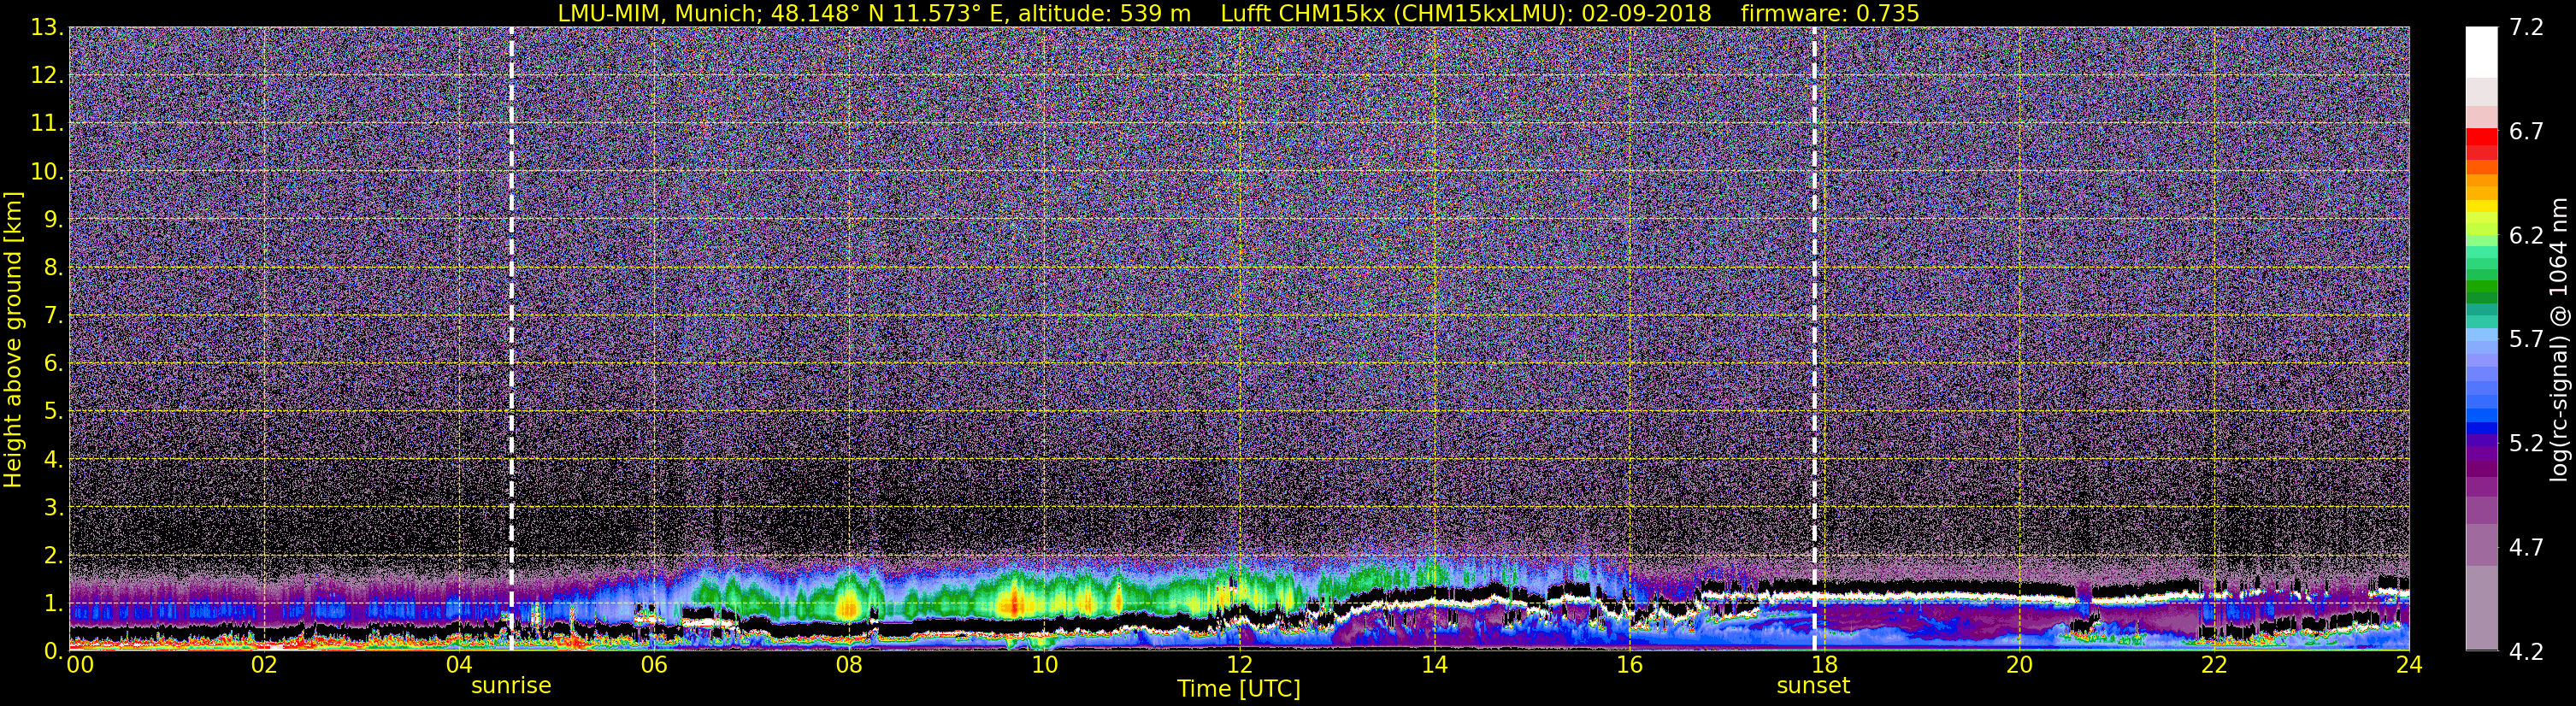Image resolution: width=2576 pixels, height=706 pixels.
Task: Click the time axis tick label "04"
Action: click(x=459, y=664)
